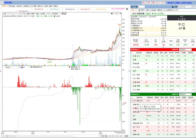Expand arrow below the stats summary box
Image resolution: width=196 pixels, height=138 pixels.
163,38
